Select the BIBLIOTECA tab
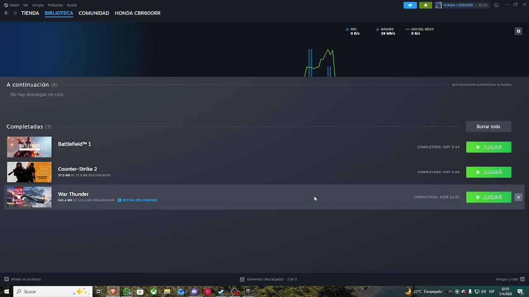 59,13
